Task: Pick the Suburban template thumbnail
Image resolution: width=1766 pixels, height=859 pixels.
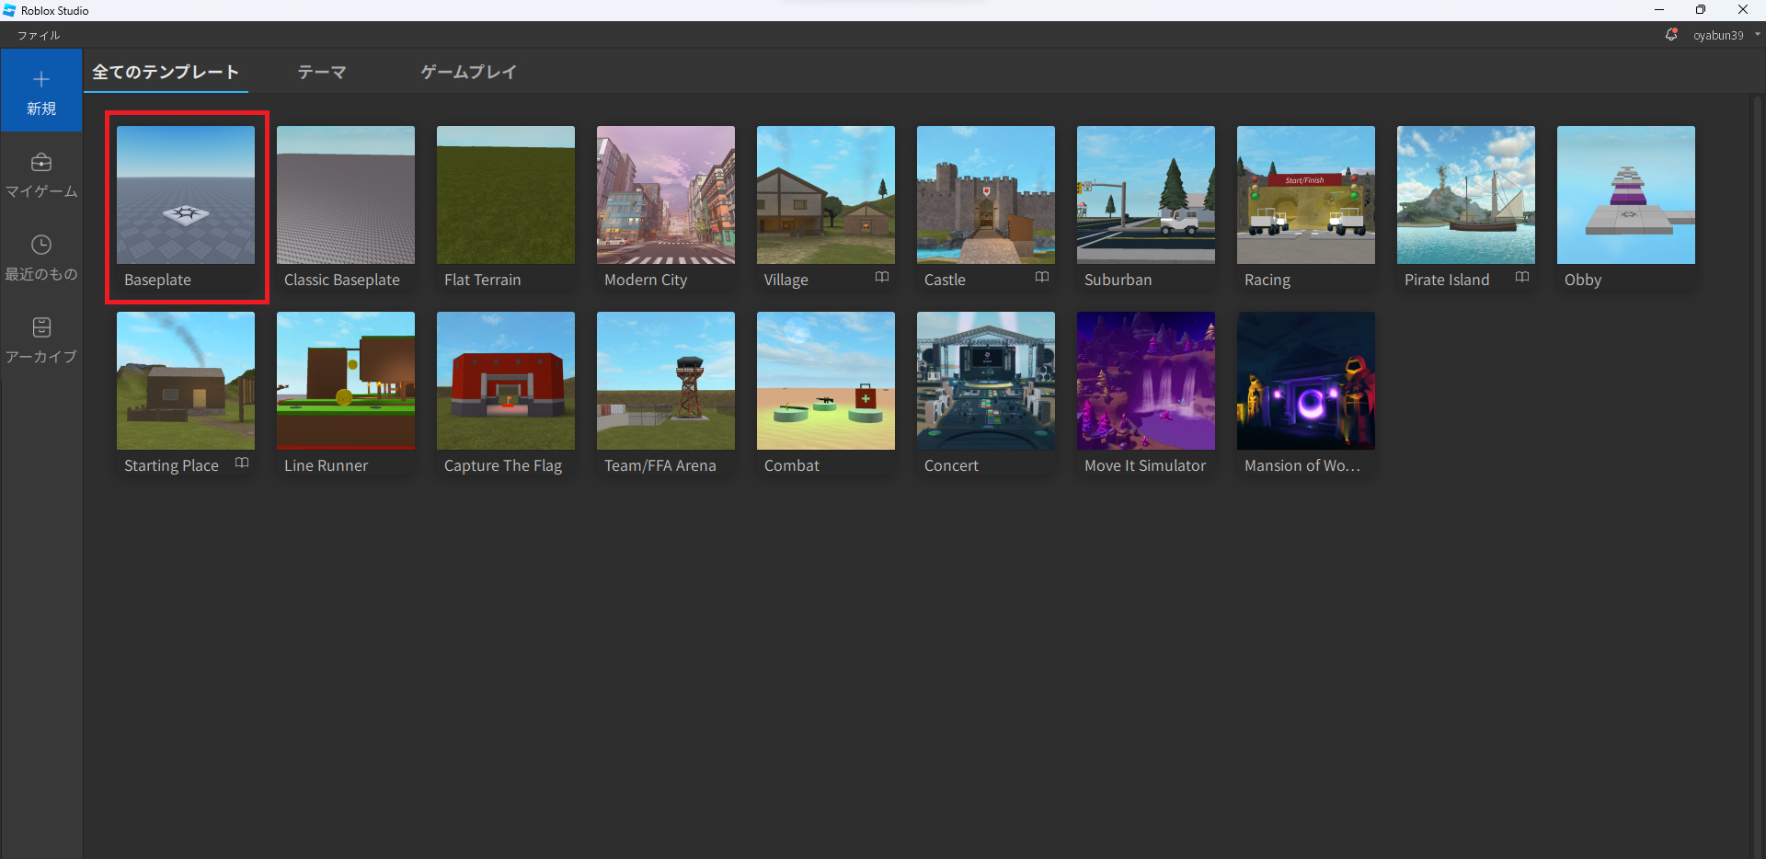Action: 1146,195
